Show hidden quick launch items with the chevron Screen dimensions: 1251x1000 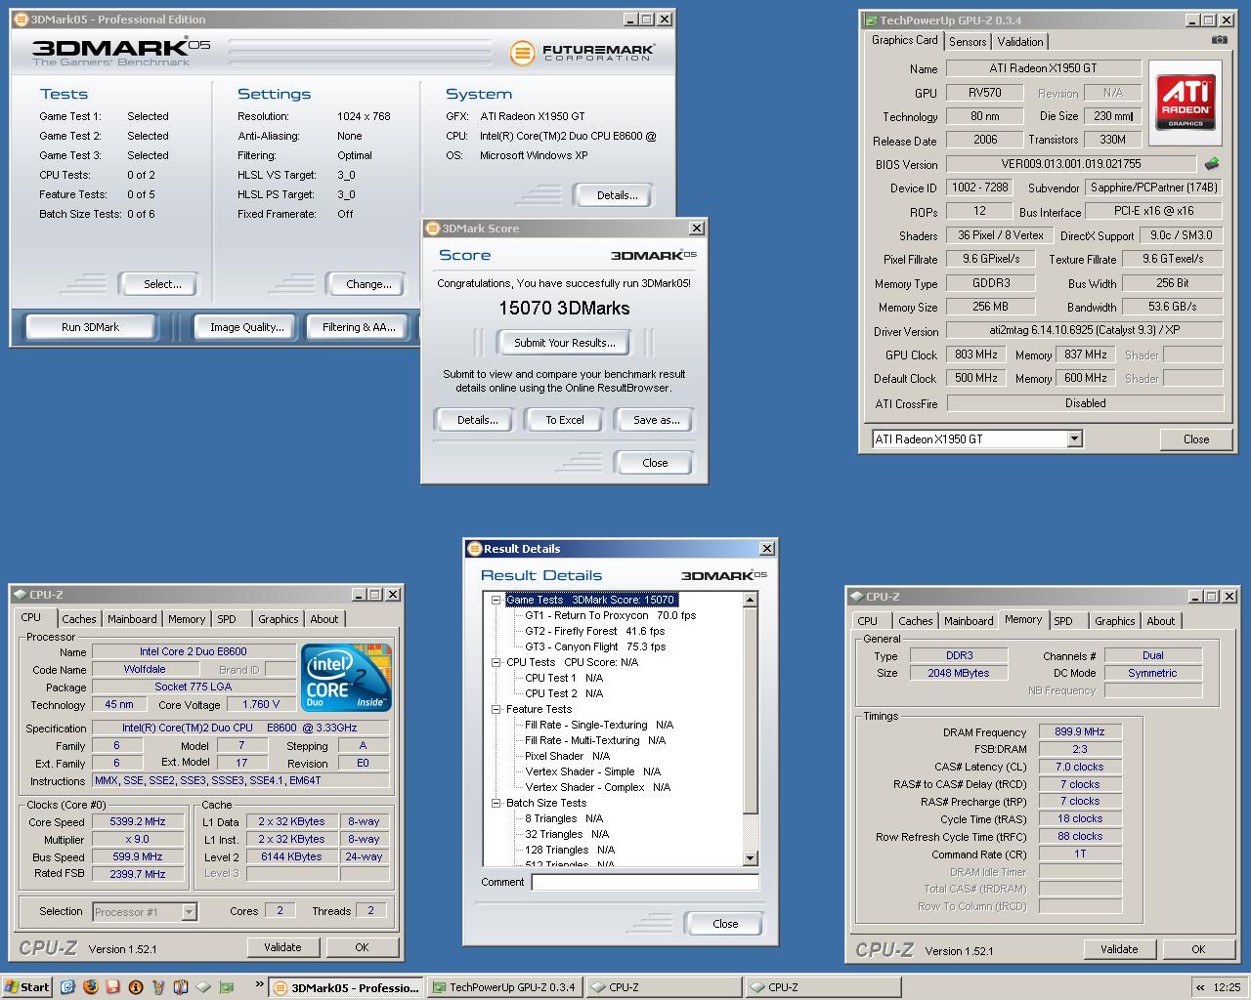coord(260,985)
